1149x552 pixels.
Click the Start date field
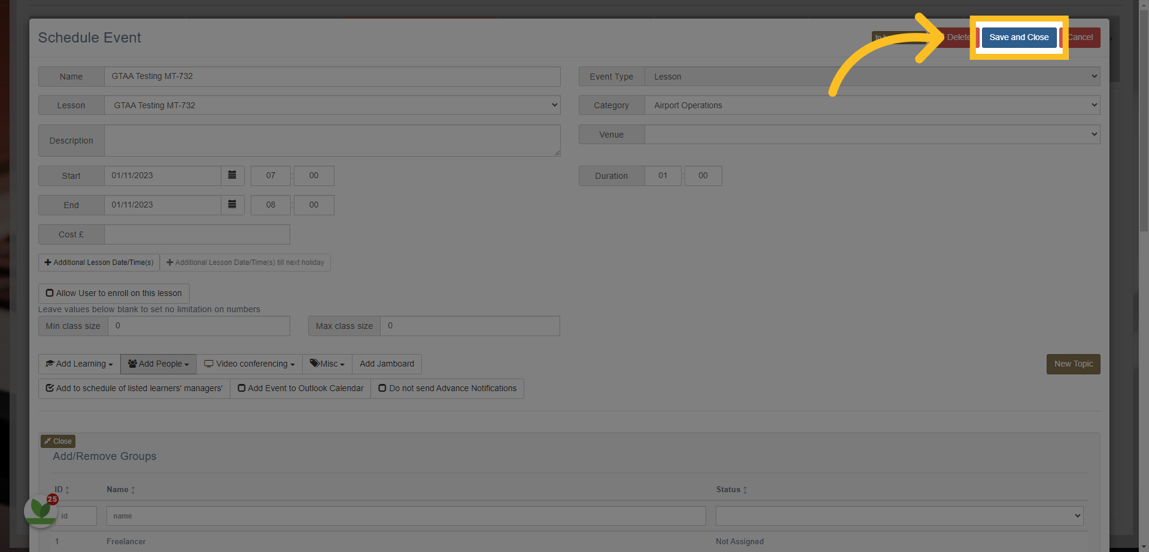point(163,176)
